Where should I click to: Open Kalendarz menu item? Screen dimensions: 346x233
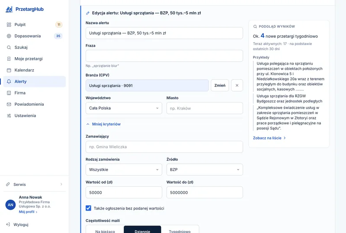35,70
